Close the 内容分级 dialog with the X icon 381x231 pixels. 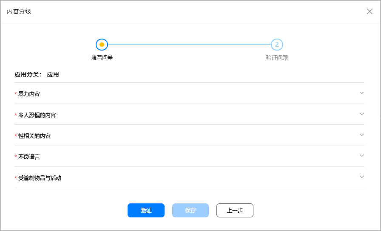click(370, 11)
